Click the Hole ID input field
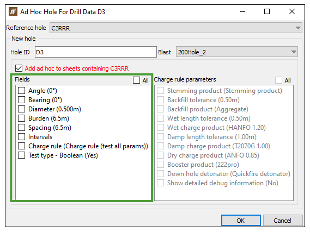This screenshot has height=232, width=310. tap(96, 52)
